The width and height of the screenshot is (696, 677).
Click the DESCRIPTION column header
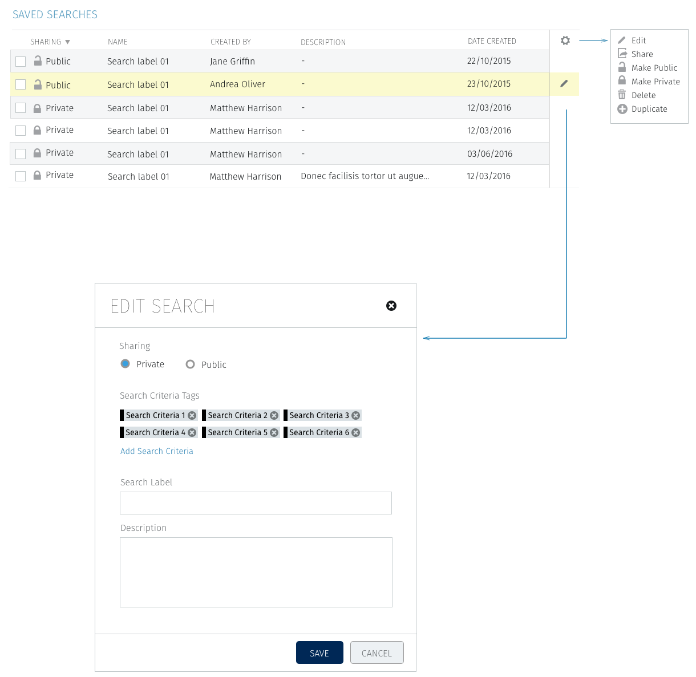tap(323, 42)
